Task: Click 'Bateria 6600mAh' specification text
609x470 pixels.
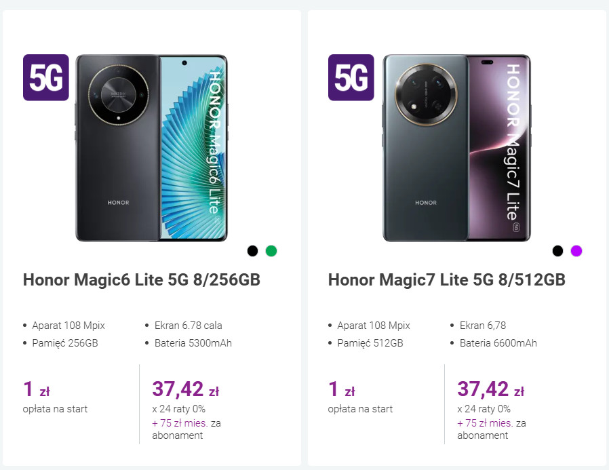Action: click(x=498, y=343)
